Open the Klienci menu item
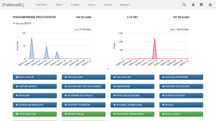 click(59, 5)
